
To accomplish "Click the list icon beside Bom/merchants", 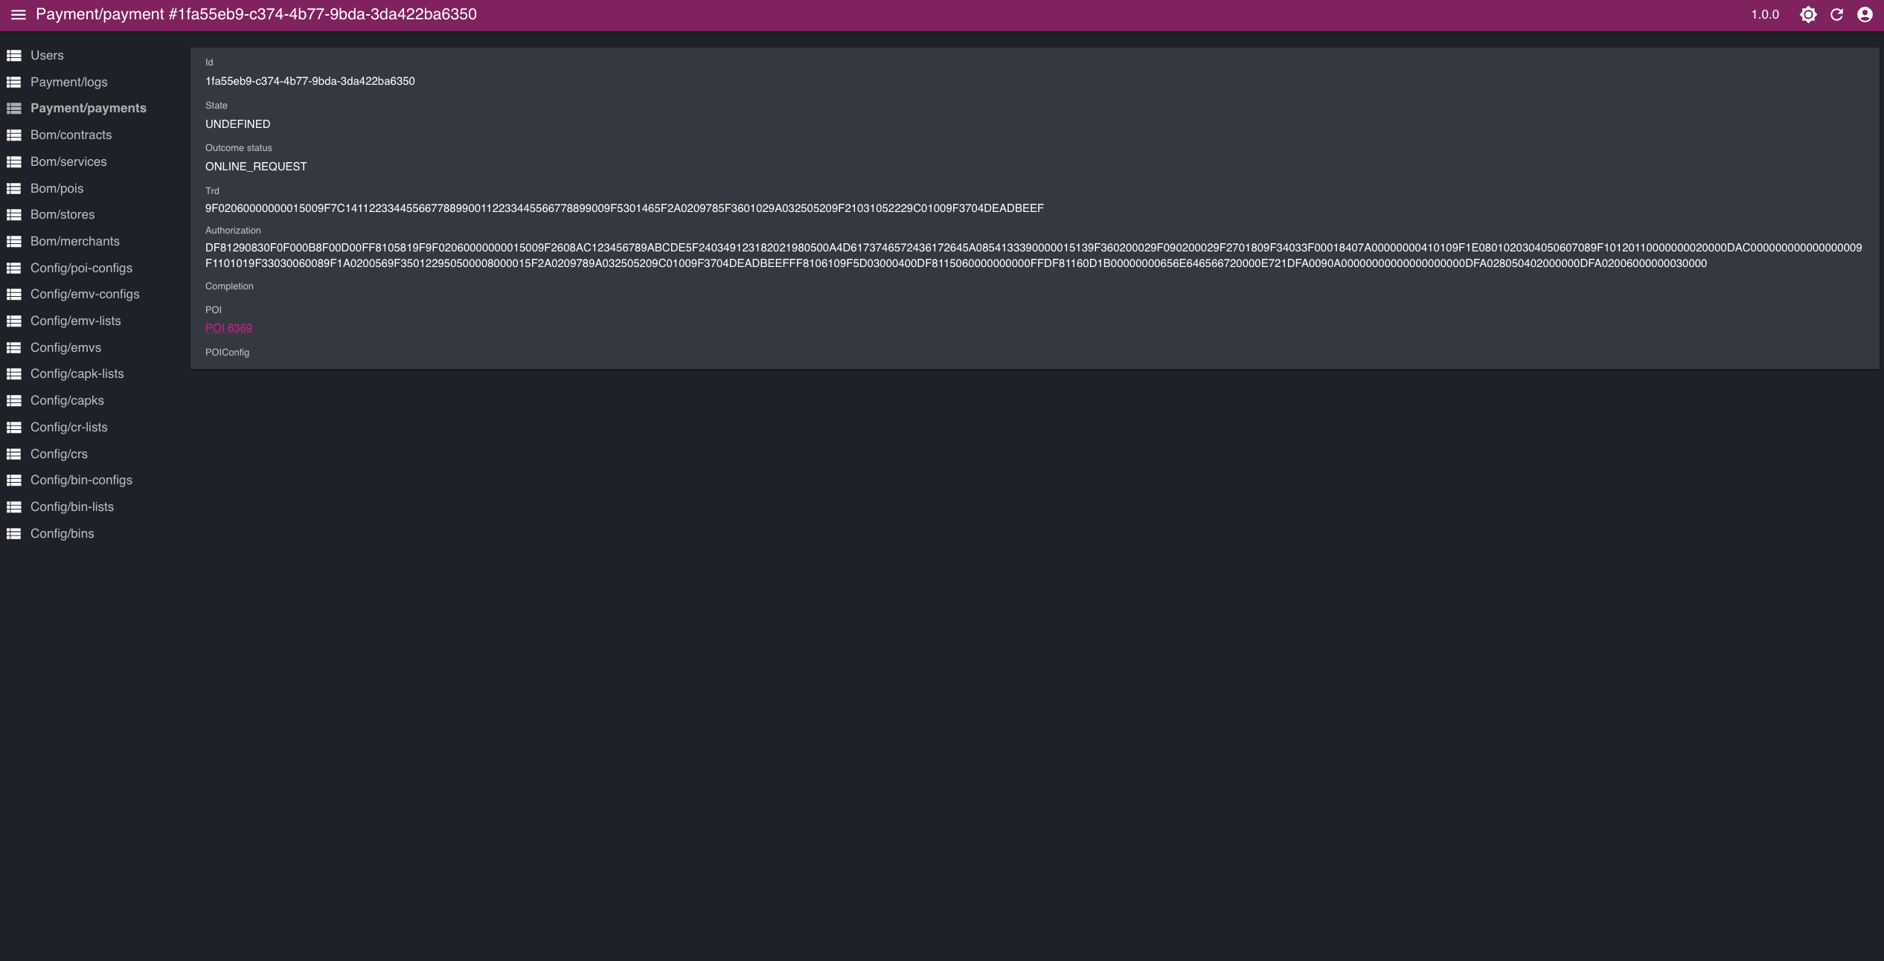I will click(x=13, y=241).
